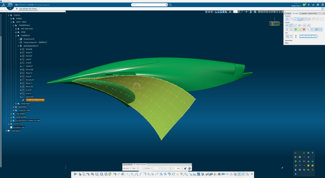This screenshot has width=325, height=178.
Task: Click the robot manipulator in the viewport
Action: (136, 86)
